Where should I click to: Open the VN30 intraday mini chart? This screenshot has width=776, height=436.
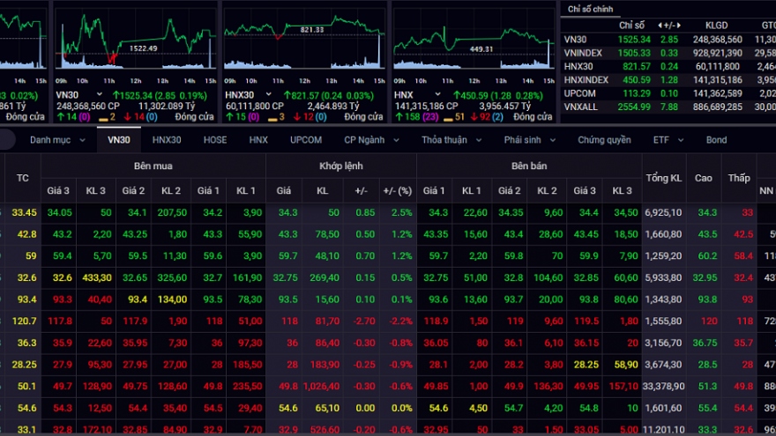(x=137, y=40)
